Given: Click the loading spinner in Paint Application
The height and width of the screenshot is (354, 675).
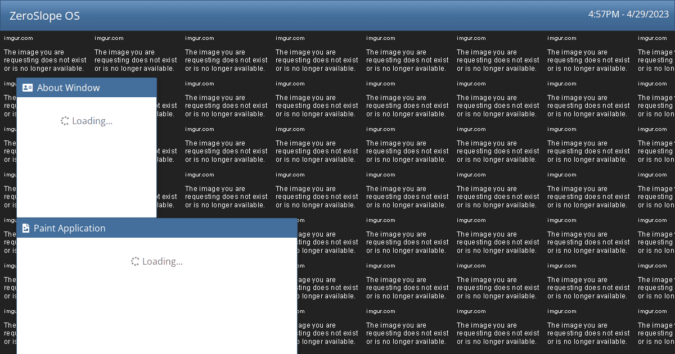Looking at the screenshot, I should pos(134,261).
